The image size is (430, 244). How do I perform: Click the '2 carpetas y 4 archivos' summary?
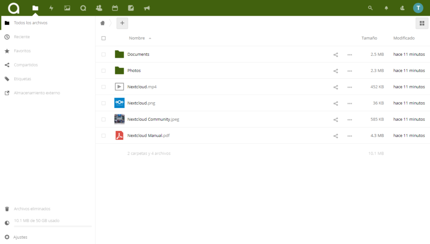click(x=149, y=153)
